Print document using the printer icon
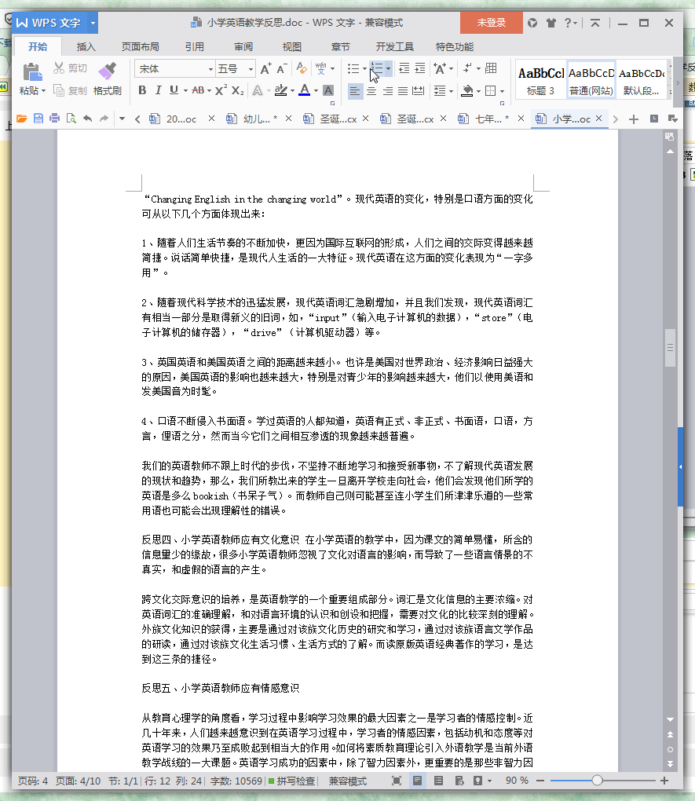Viewport: 695px width, 801px height. click(x=55, y=119)
